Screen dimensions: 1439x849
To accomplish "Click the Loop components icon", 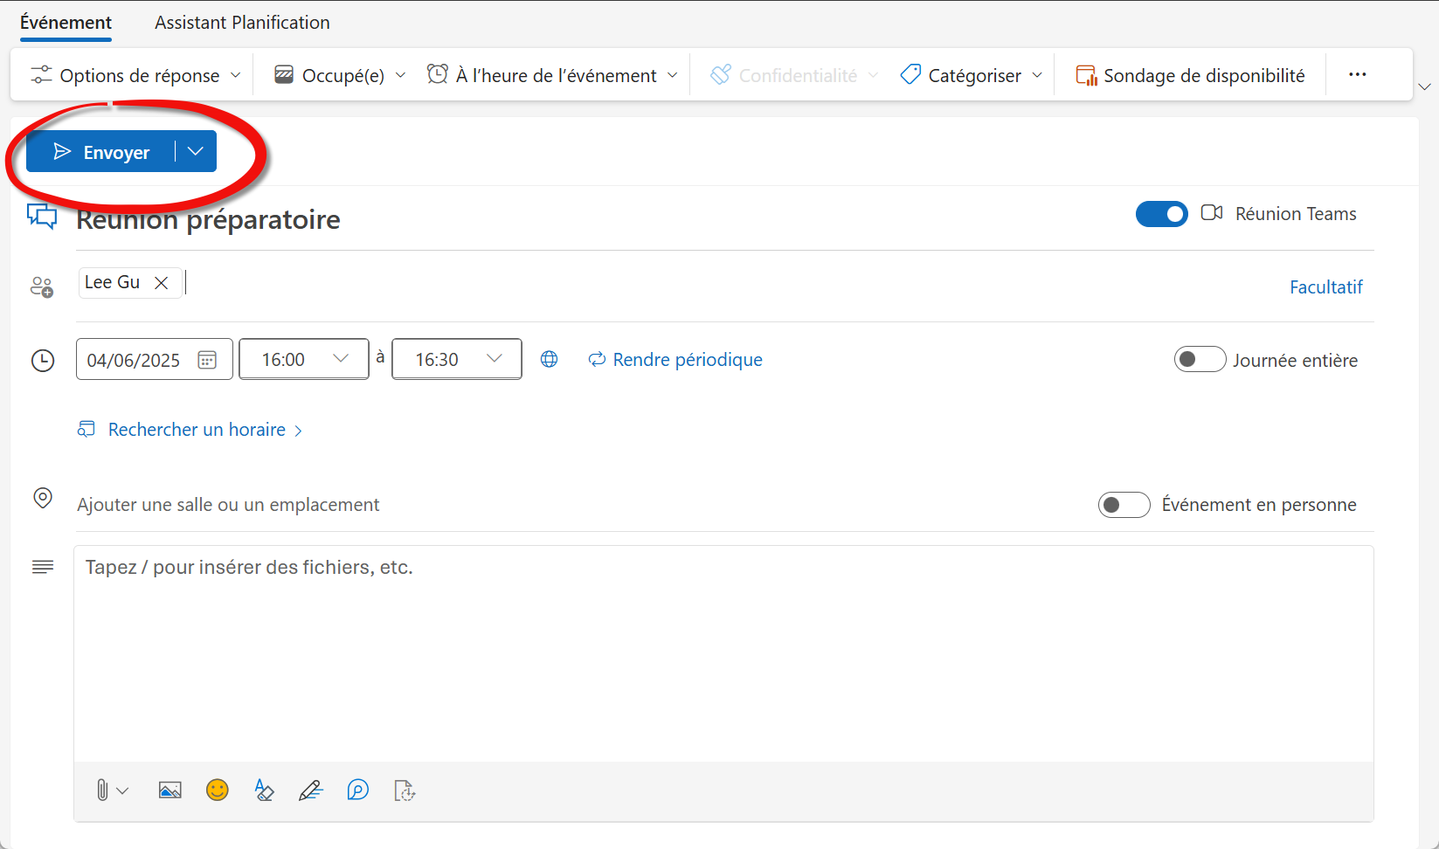I will pyautogui.click(x=357, y=790).
